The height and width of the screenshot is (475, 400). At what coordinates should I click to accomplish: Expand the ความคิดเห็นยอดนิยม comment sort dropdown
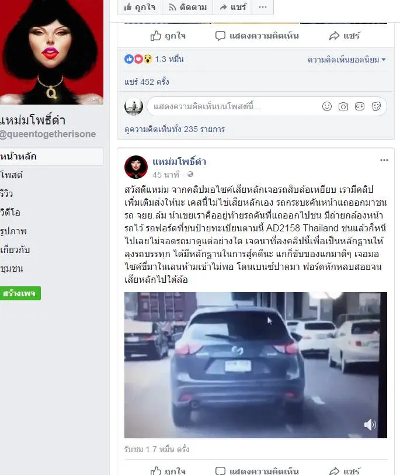[346, 60]
